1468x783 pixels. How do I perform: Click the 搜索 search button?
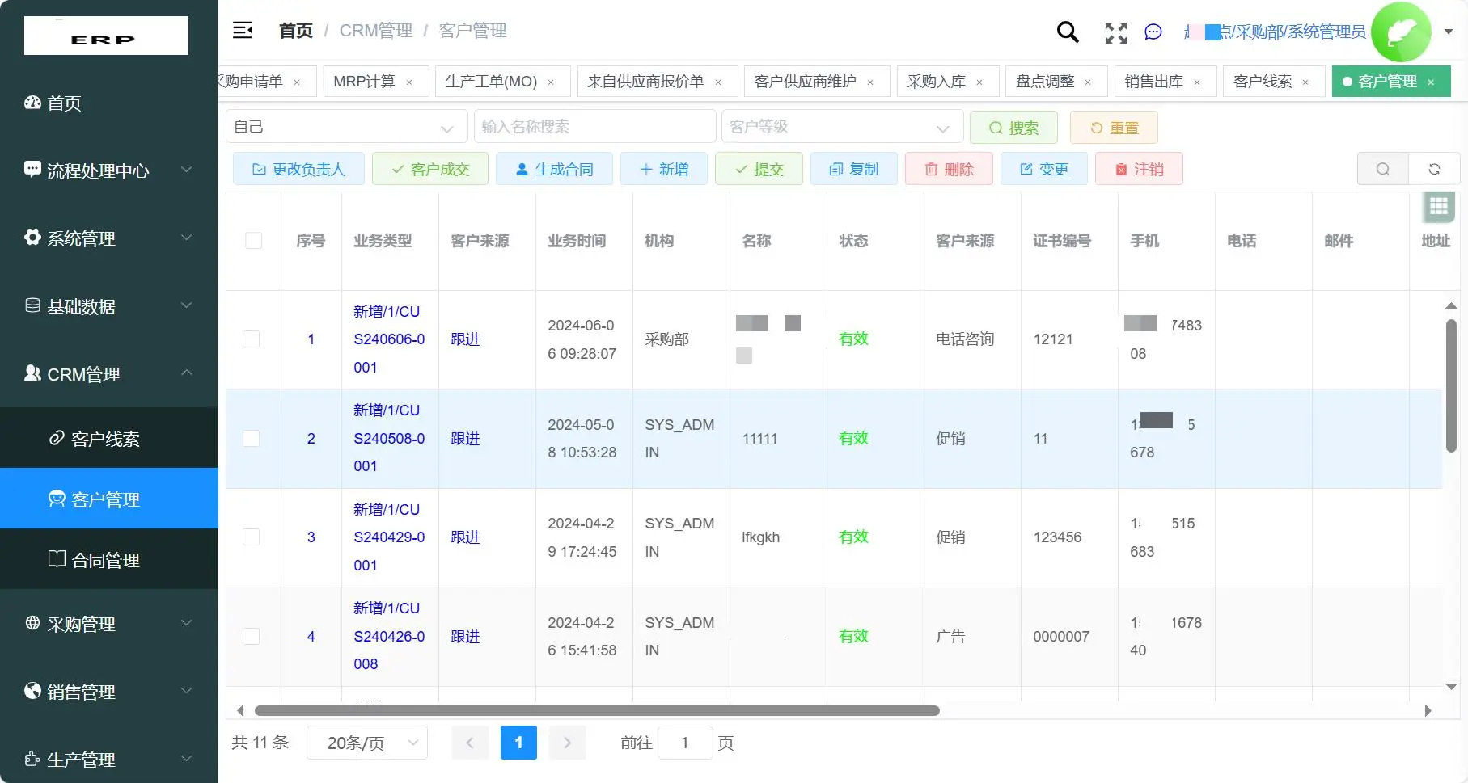point(1013,127)
